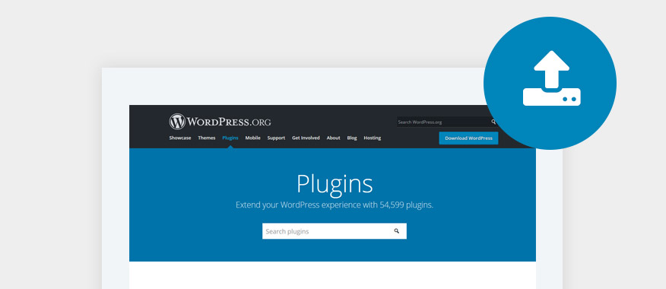Click the Download WordPress button
The width and height of the screenshot is (666, 289).
(468, 138)
